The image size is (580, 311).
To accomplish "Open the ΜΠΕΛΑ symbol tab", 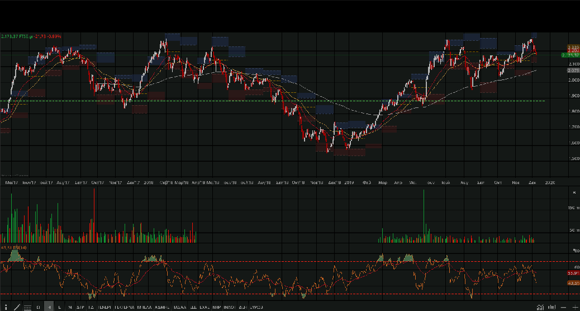I will coord(144,307).
